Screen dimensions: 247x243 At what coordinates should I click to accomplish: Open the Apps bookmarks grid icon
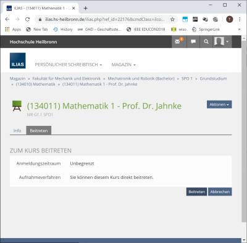(7, 30)
